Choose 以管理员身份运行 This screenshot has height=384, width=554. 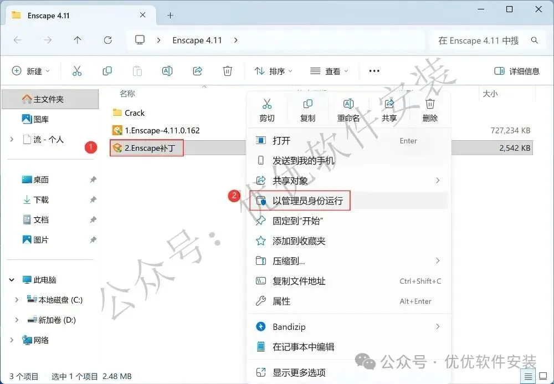pyautogui.click(x=349, y=201)
